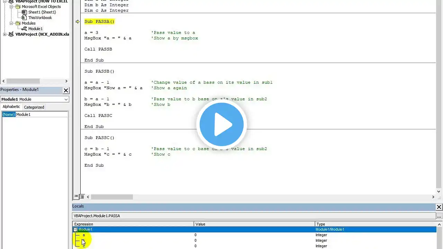Screen dimensions: 443x249
Task: Click the 'Dim c As Integer' declaration
Action: [x=107, y=10]
